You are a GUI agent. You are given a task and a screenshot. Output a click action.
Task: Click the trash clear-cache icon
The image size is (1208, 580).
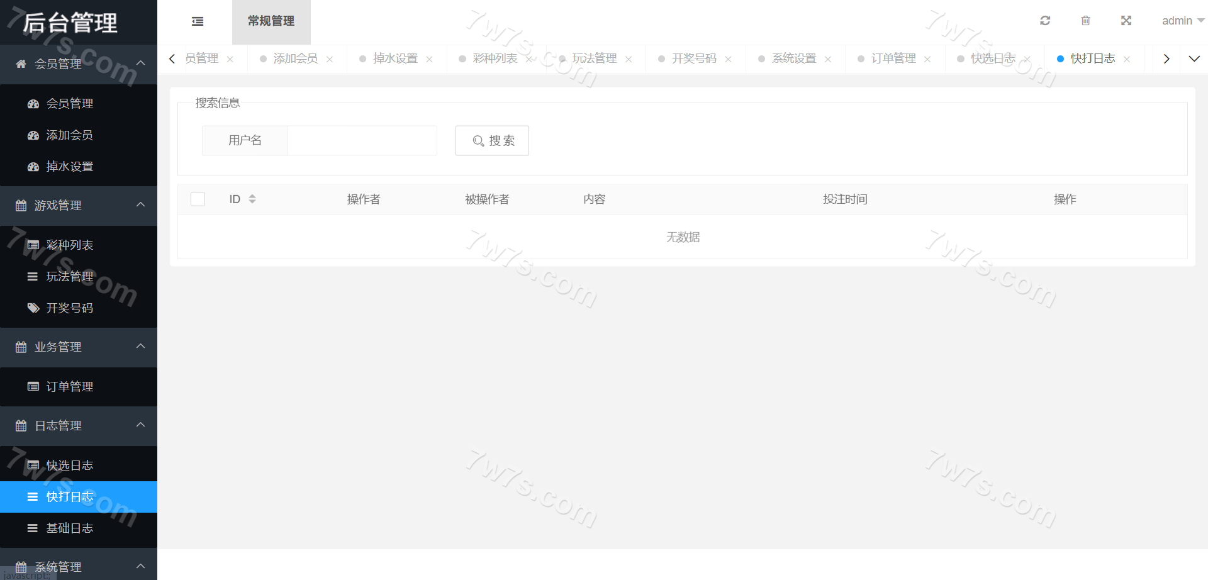point(1085,21)
